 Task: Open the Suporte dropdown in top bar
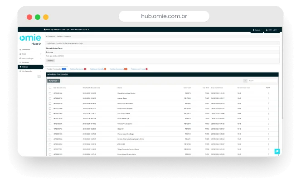(x=257, y=30)
